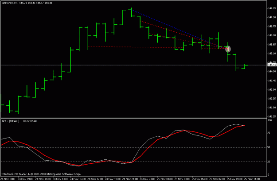Select the horizontal red dotted support line
The width and height of the screenshot is (277, 181).
[x=157, y=47]
